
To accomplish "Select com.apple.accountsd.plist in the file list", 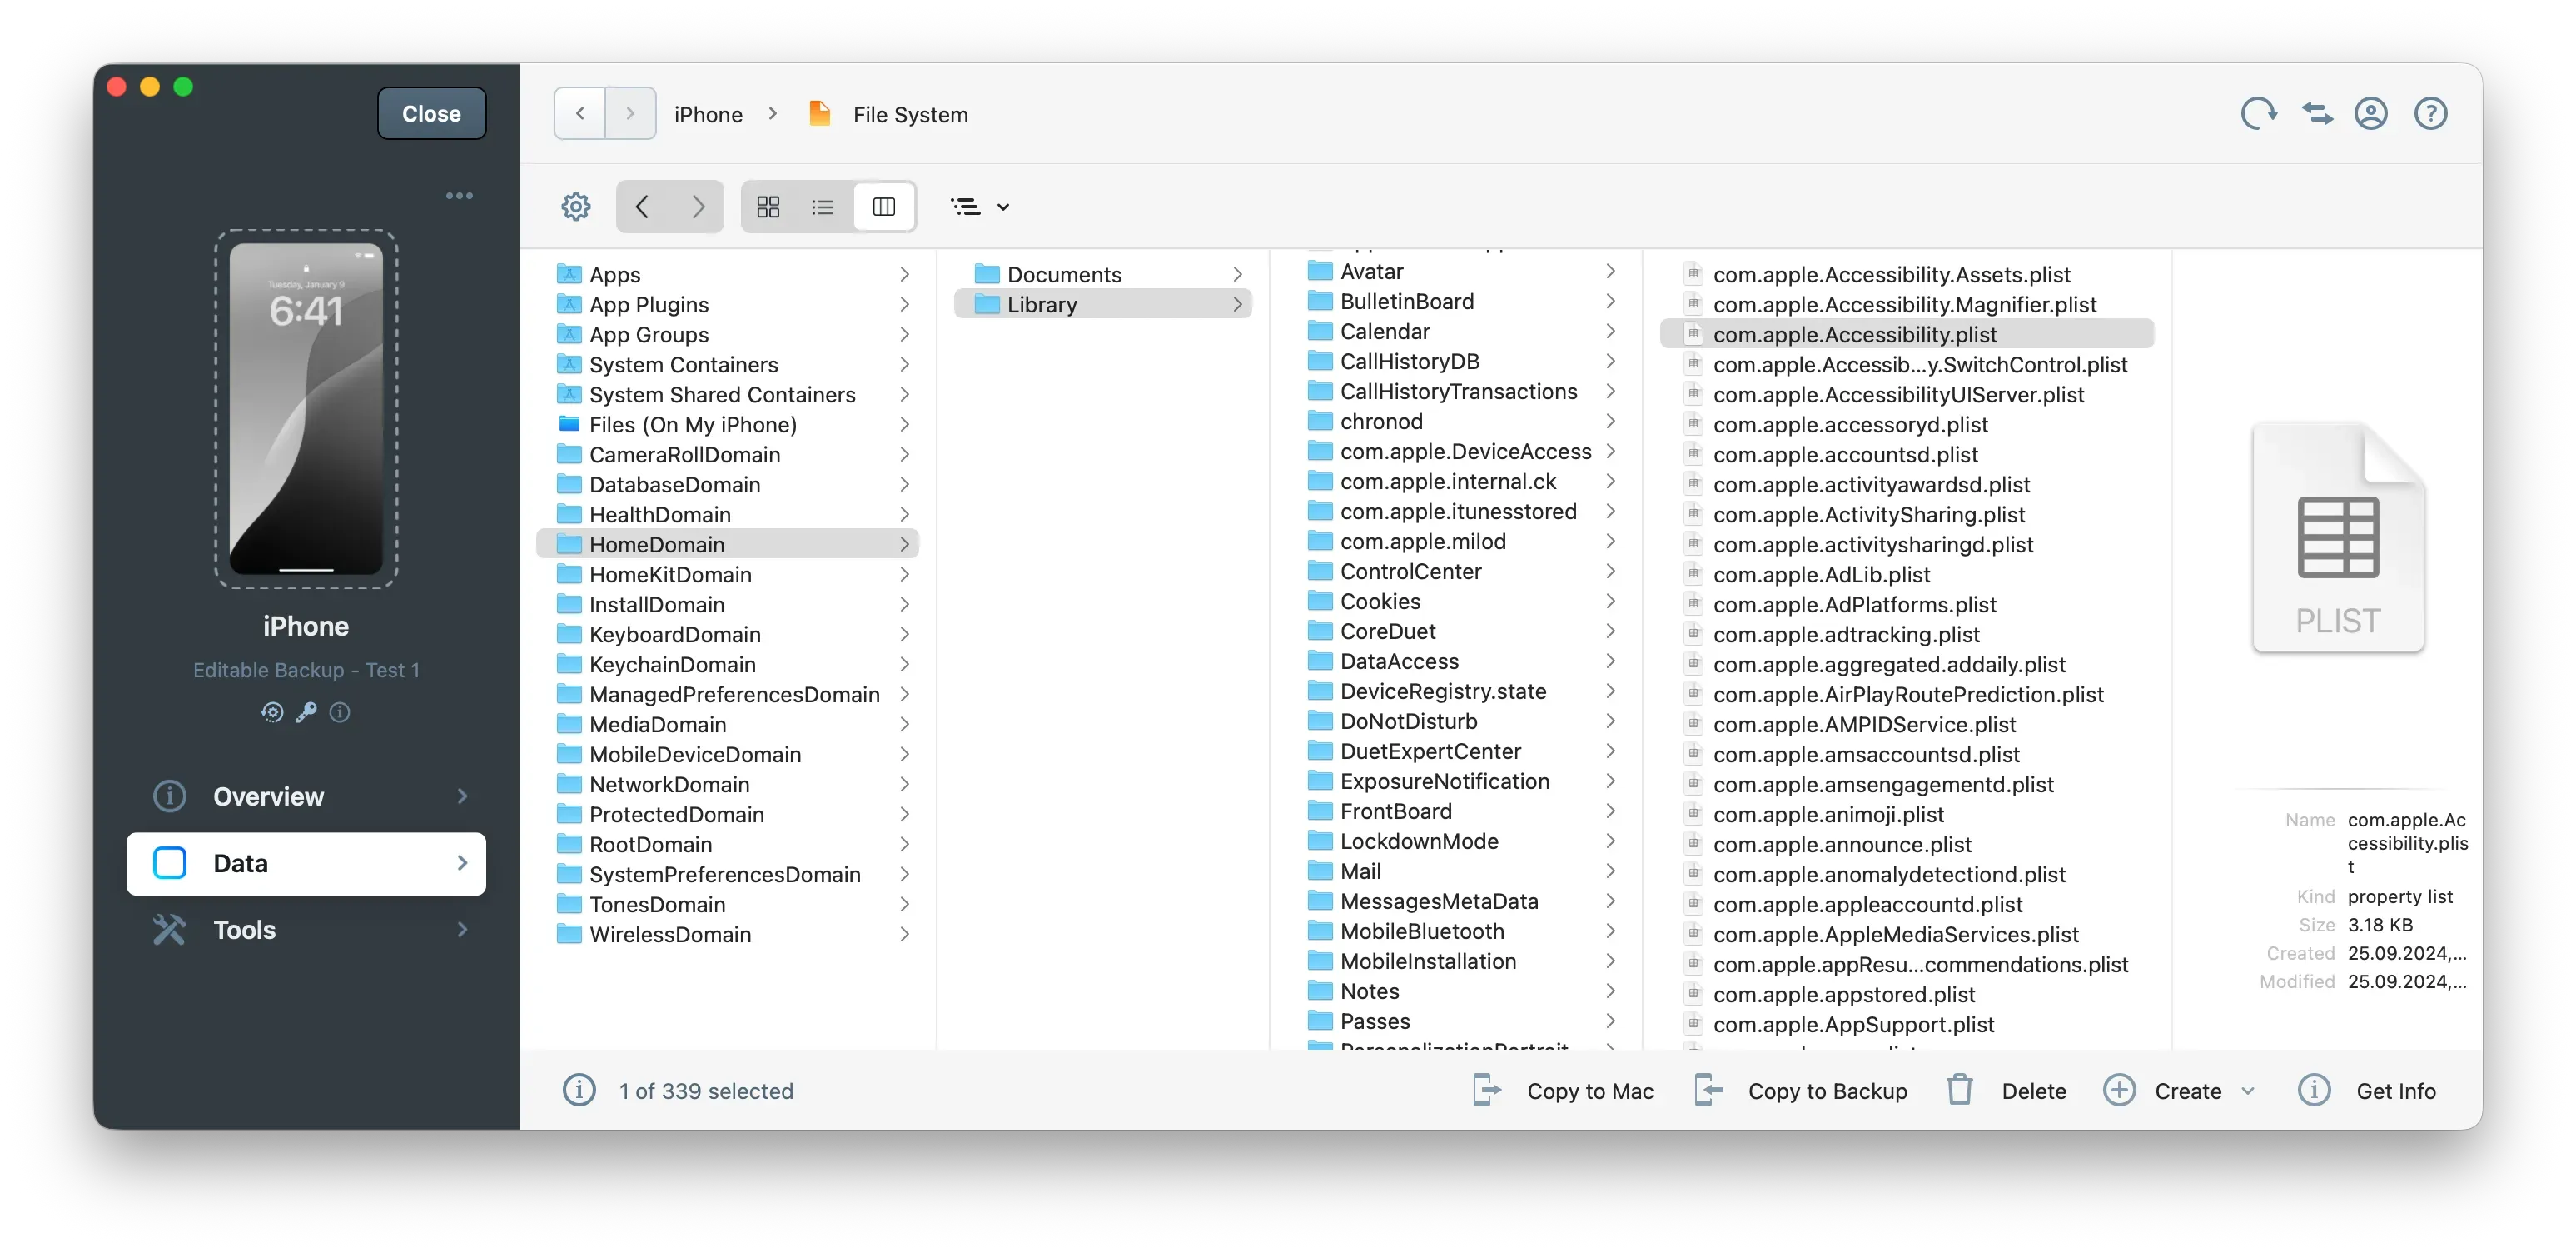I will pos(1845,454).
